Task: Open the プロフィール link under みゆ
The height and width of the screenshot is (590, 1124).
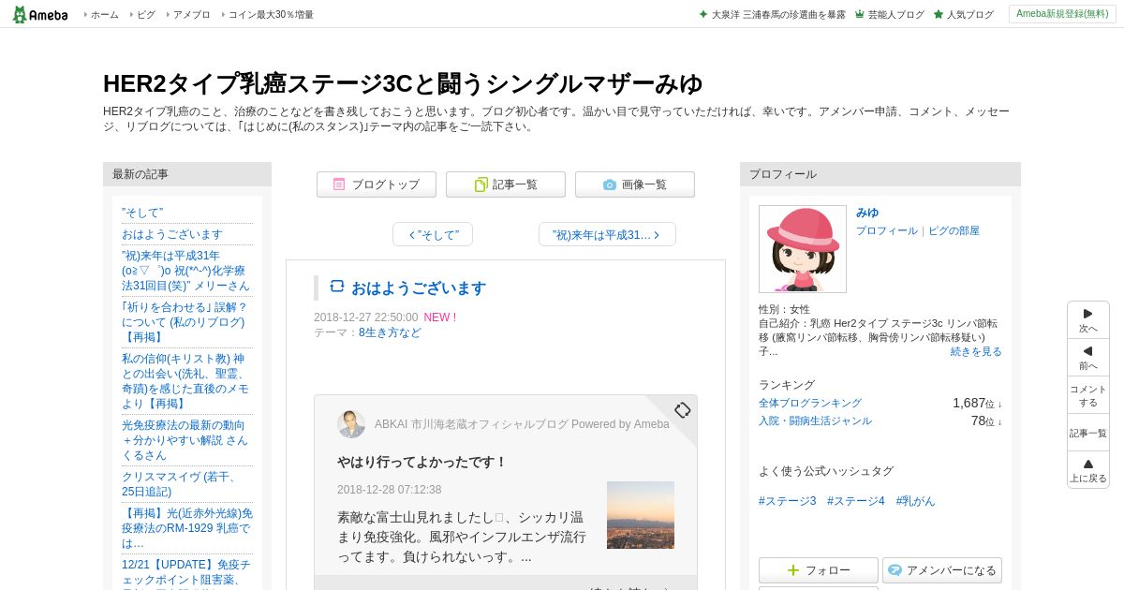Action: [887, 230]
